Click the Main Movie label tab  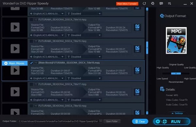15,63
